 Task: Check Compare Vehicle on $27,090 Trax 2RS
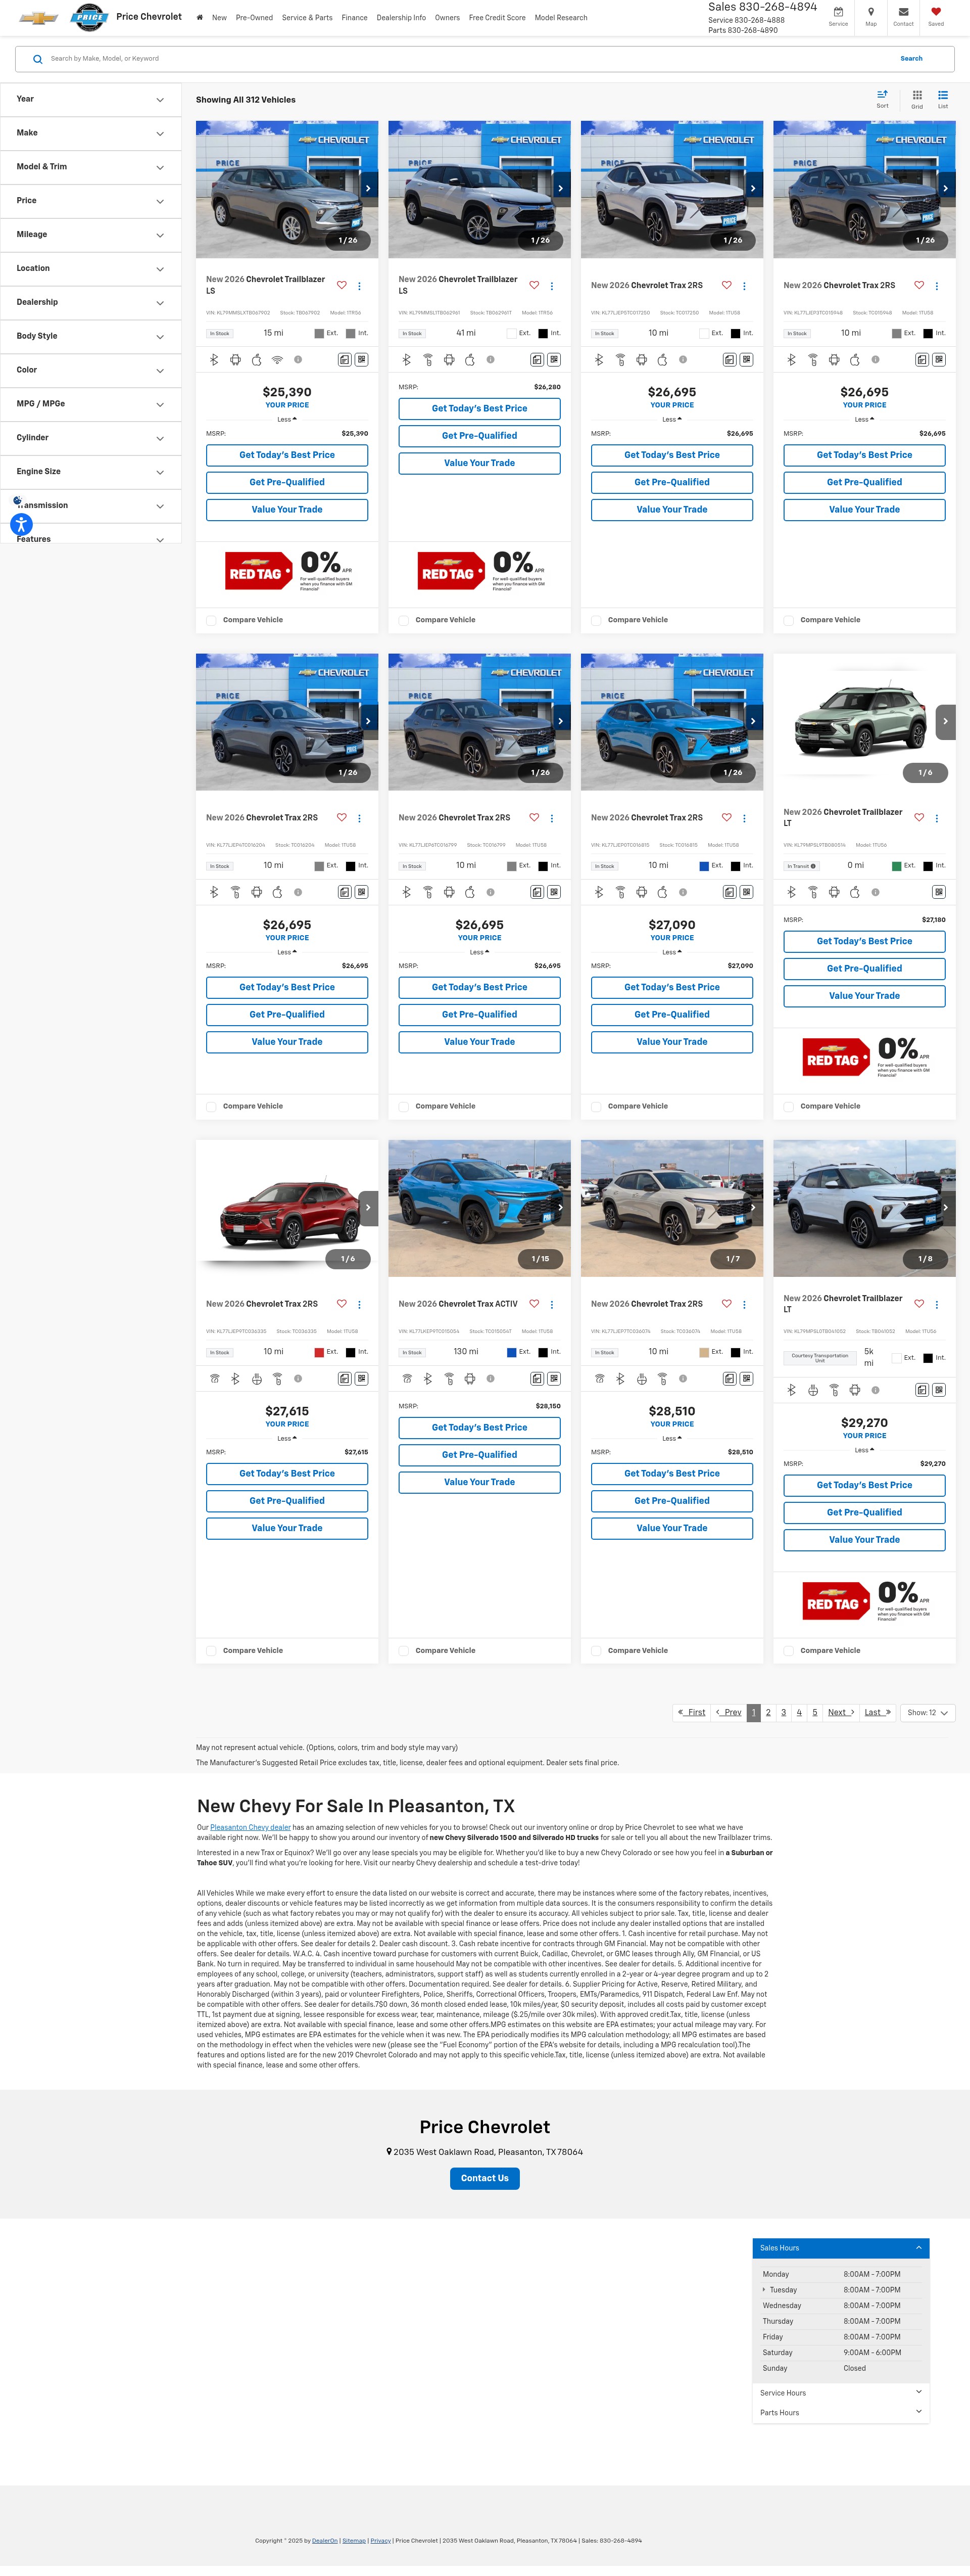[596, 1106]
